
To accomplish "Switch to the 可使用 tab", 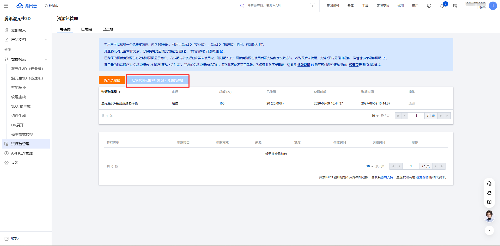I will coord(65,29).
